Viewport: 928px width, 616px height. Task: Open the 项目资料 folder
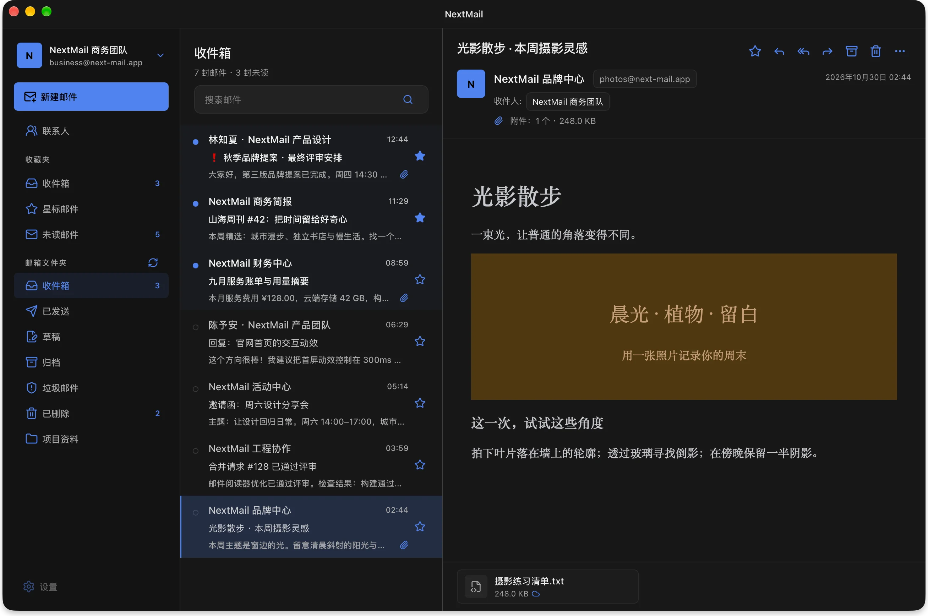coord(91,439)
